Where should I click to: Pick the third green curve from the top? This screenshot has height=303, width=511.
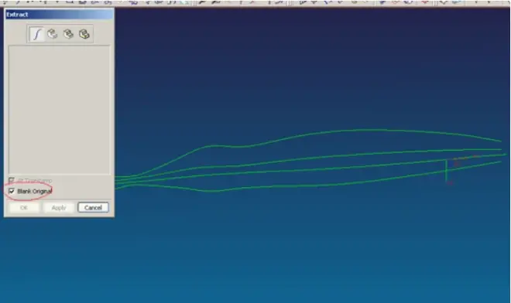point(326,167)
